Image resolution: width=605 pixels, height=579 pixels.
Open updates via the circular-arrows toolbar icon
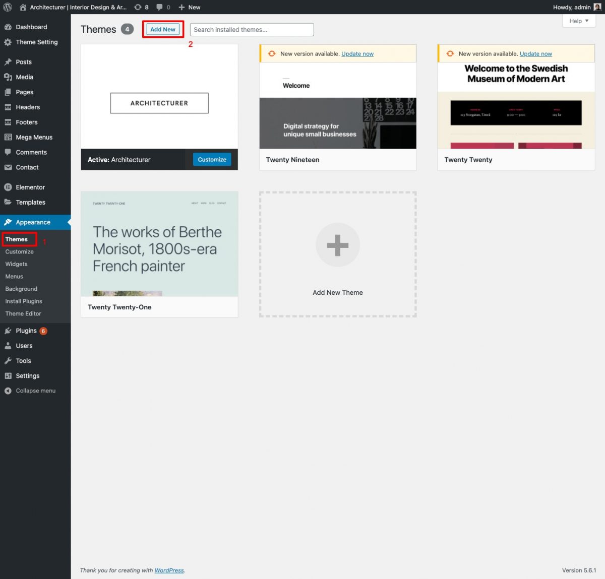pos(137,7)
